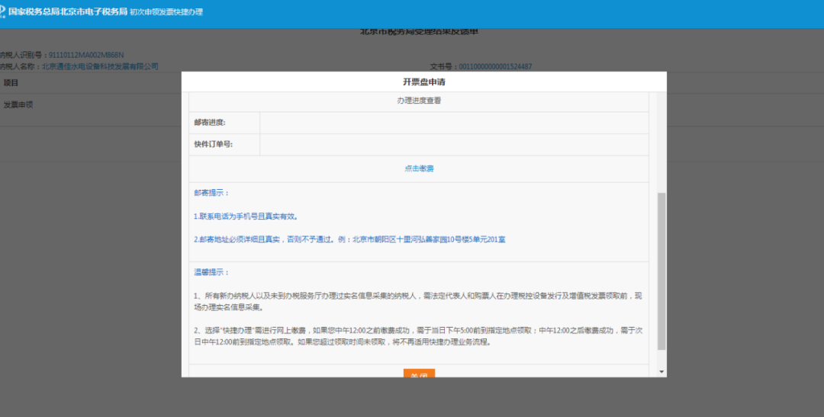Click the 开票盘申请 dialog title bar
This screenshot has height=417, width=824.
pyautogui.click(x=423, y=82)
